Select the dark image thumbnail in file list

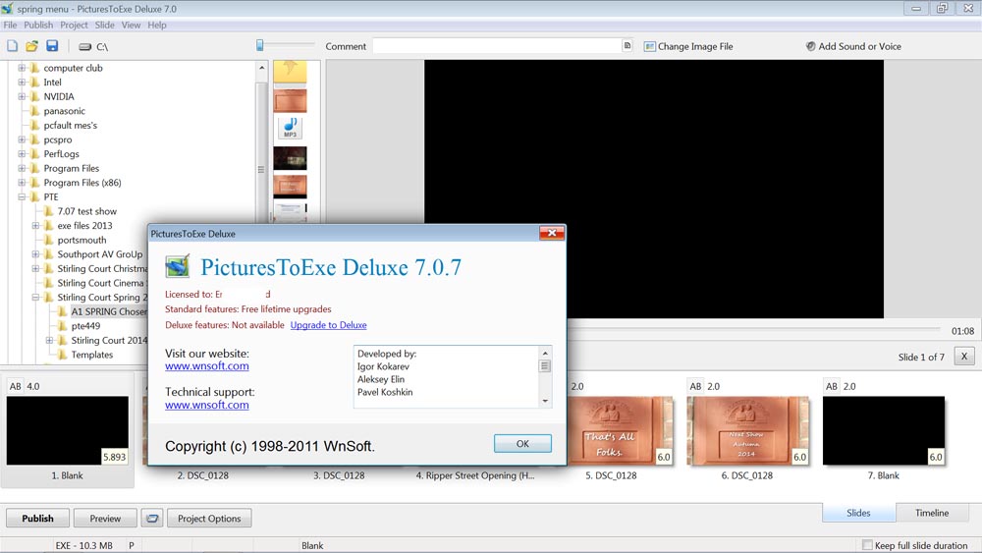point(290,158)
